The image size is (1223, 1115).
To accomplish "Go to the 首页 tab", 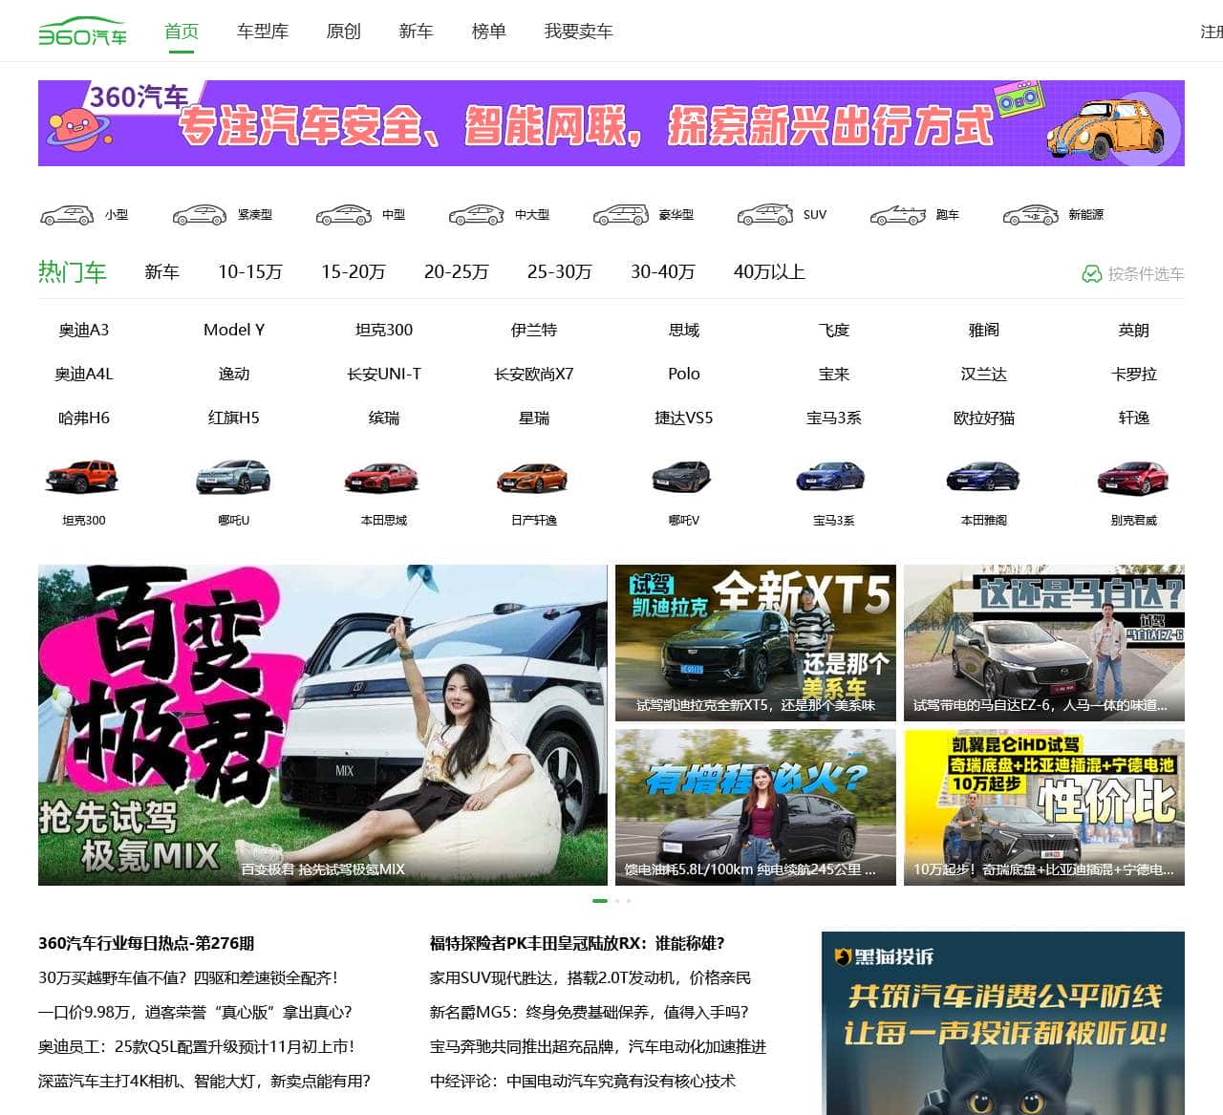I will [182, 32].
